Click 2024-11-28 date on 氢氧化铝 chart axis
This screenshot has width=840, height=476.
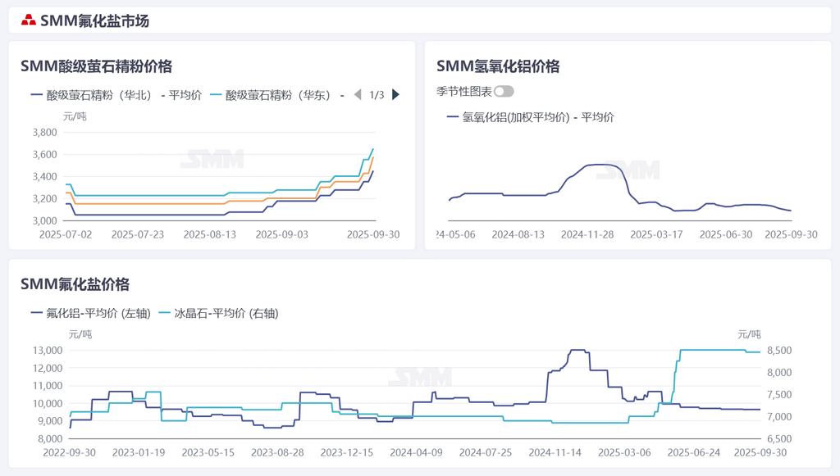coord(587,234)
